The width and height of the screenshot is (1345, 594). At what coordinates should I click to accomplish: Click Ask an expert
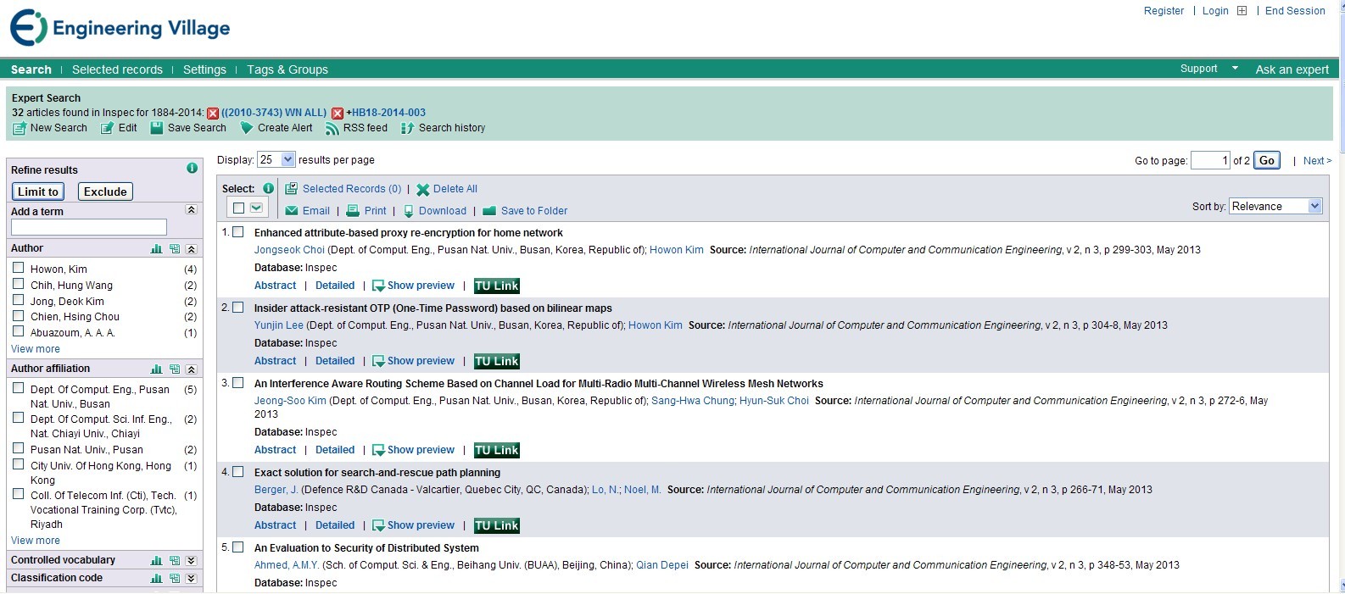1292,69
